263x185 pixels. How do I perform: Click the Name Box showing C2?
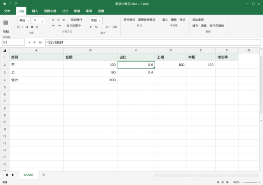click(13, 42)
